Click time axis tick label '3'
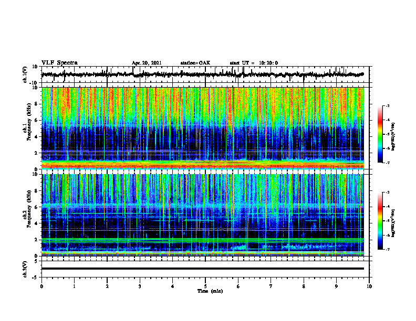The height and width of the screenshot is (321, 416). [x=140, y=286]
